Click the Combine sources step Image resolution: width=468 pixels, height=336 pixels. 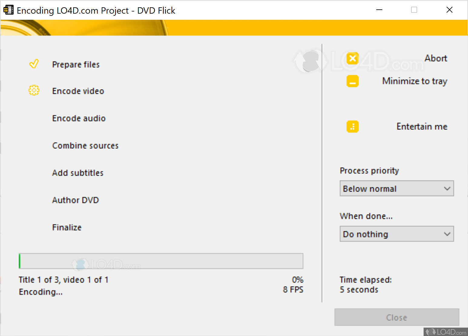pos(85,145)
